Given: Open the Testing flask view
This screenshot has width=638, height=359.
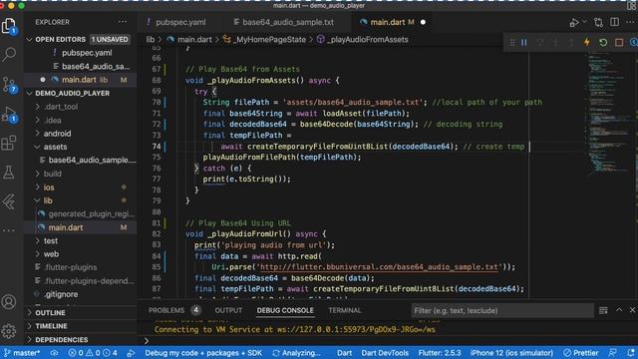Looking at the screenshot, I should click(x=9, y=173).
